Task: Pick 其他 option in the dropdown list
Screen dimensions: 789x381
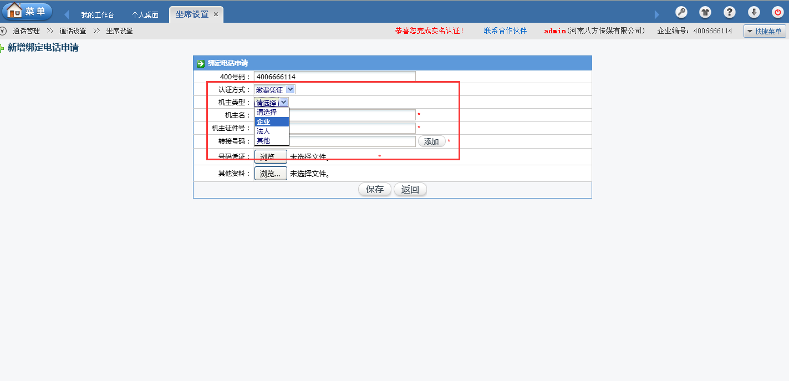Action: [x=272, y=141]
